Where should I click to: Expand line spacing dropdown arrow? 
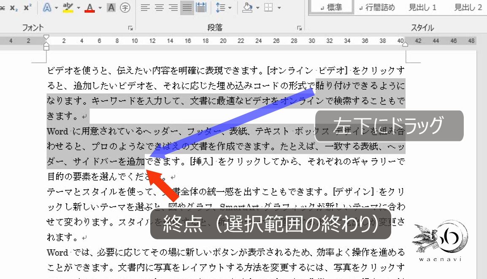tap(230, 8)
